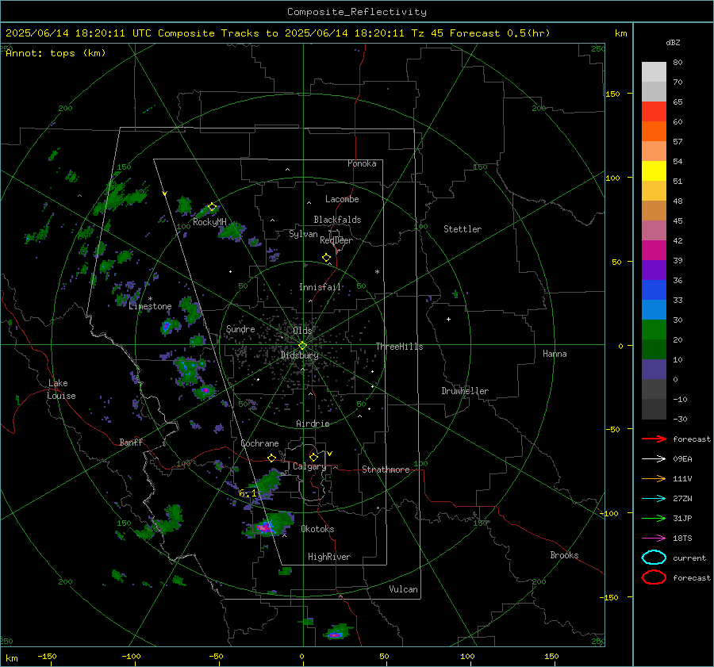Click the Sylvan label
Screen dimensions: 714x667
[303, 234]
